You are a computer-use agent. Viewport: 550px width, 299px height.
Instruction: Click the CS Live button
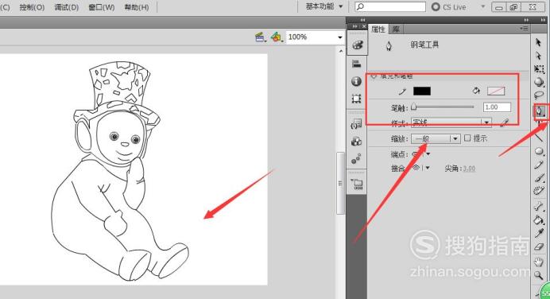[x=449, y=7]
